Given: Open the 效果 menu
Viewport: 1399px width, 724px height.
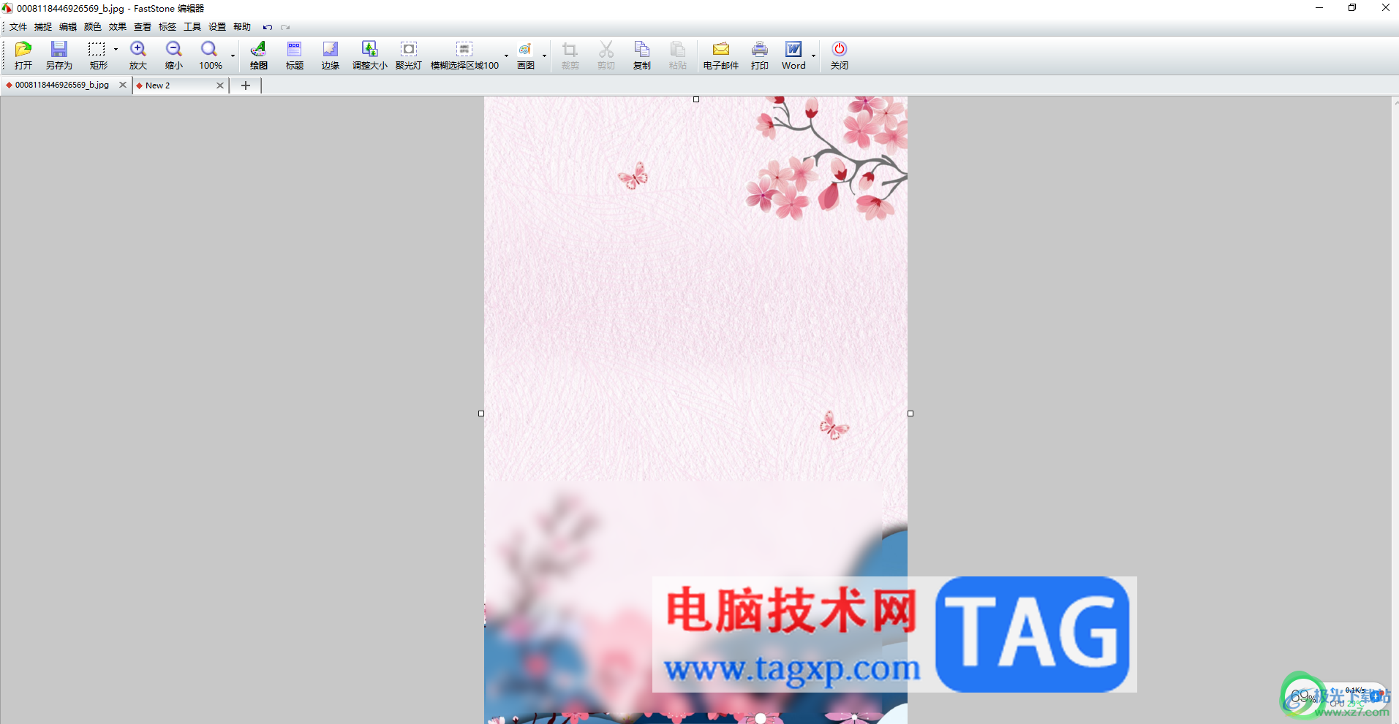Looking at the screenshot, I should click(x=118, y=27).
